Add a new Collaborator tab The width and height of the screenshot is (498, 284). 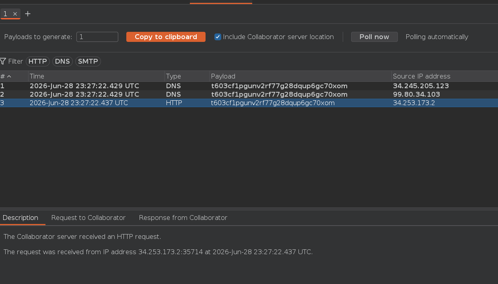pos(28,14)
